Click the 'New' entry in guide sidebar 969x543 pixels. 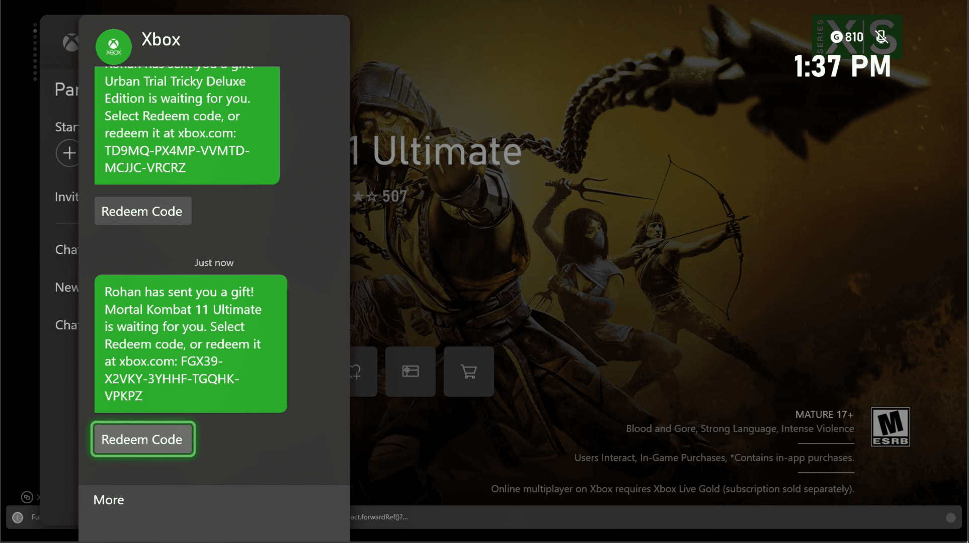pyautogui.click(x=66, y=287)
